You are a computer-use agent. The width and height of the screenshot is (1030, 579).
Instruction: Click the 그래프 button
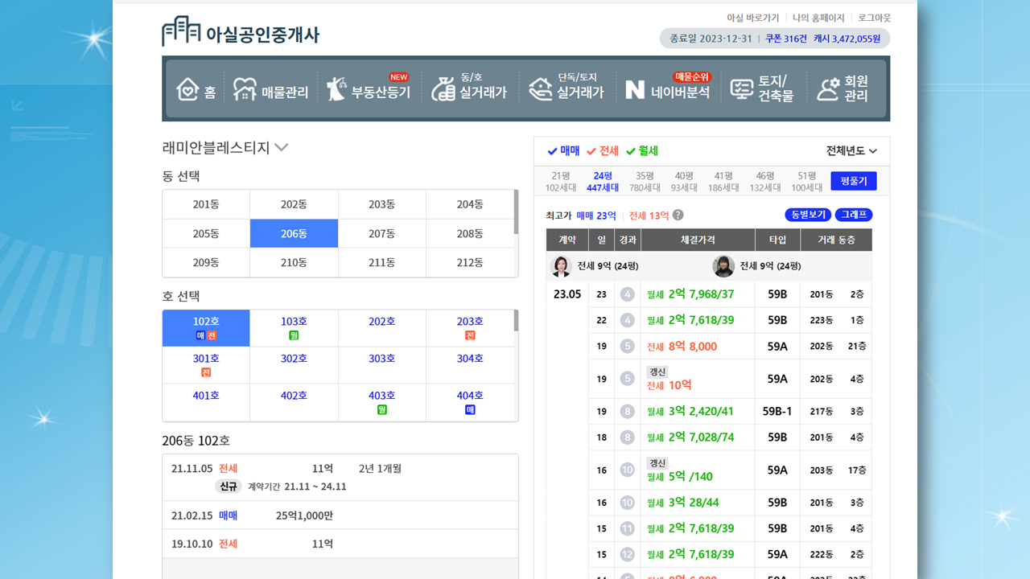pos(854,215)
